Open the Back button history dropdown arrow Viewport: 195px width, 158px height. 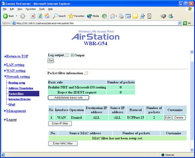(x=16, y=16)
